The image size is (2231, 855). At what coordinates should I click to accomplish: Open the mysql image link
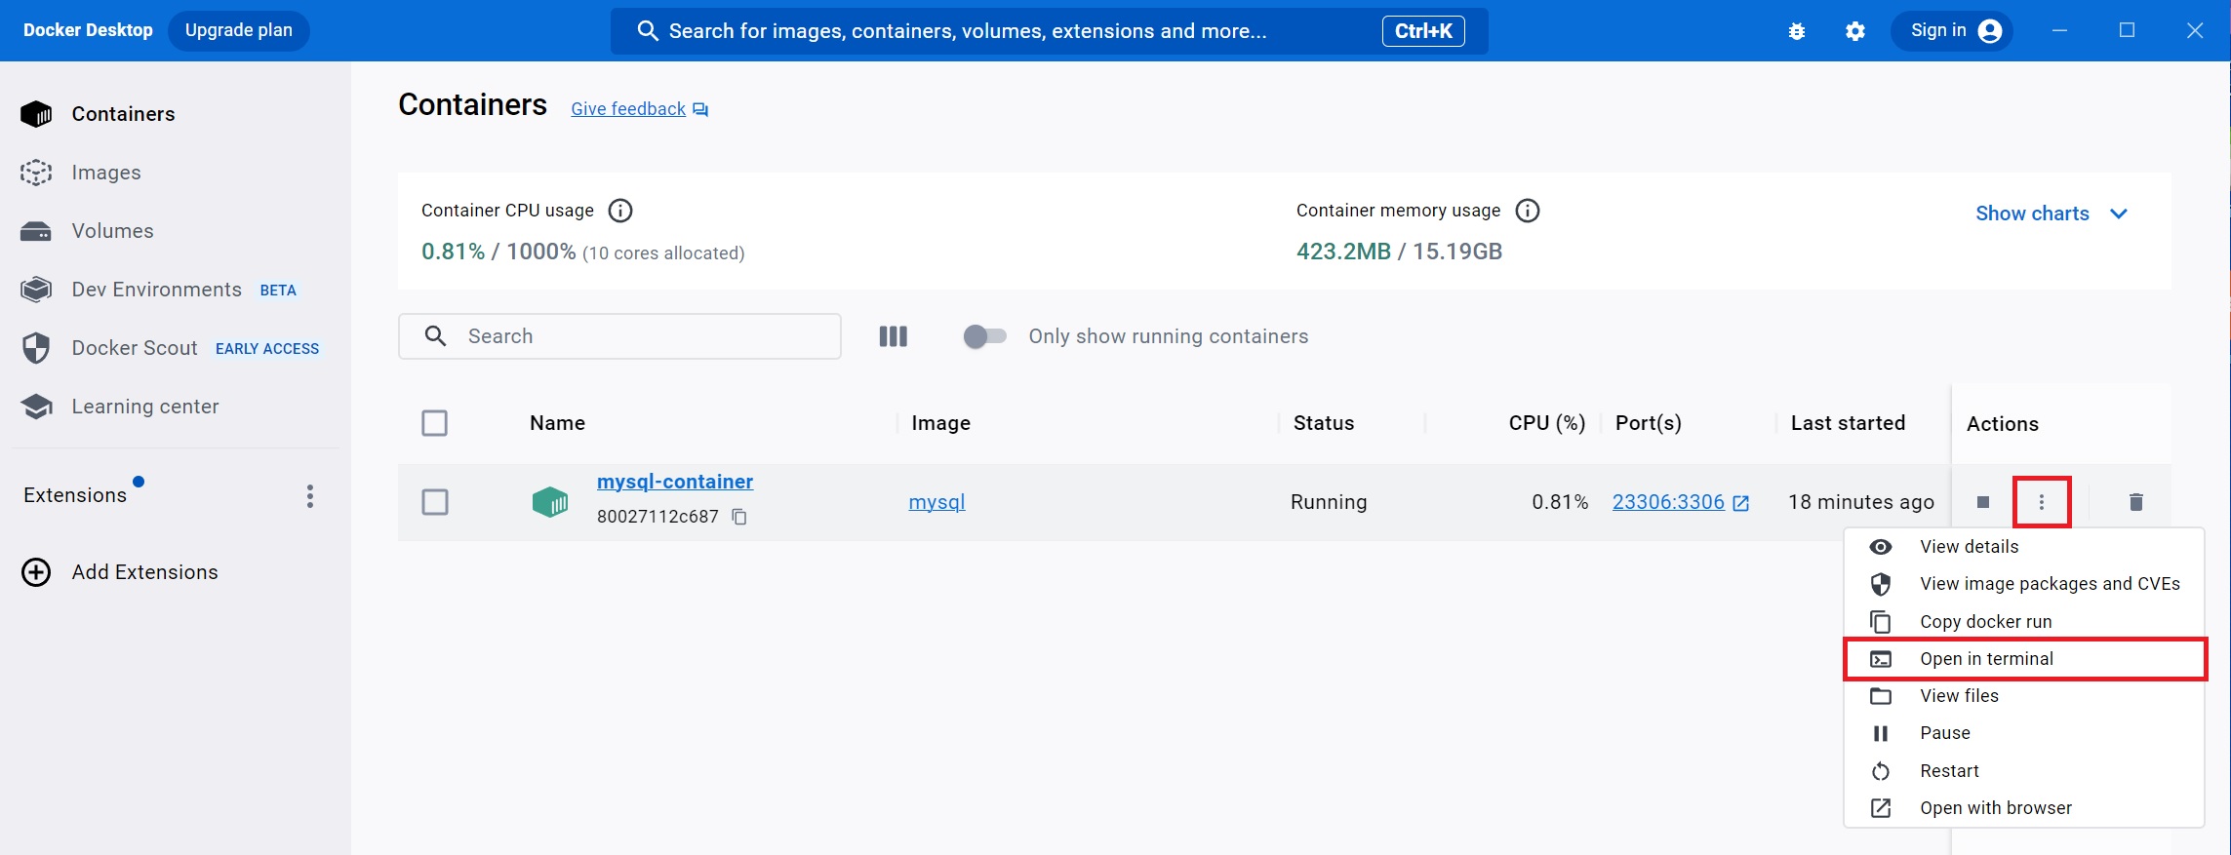click(936, 502)
